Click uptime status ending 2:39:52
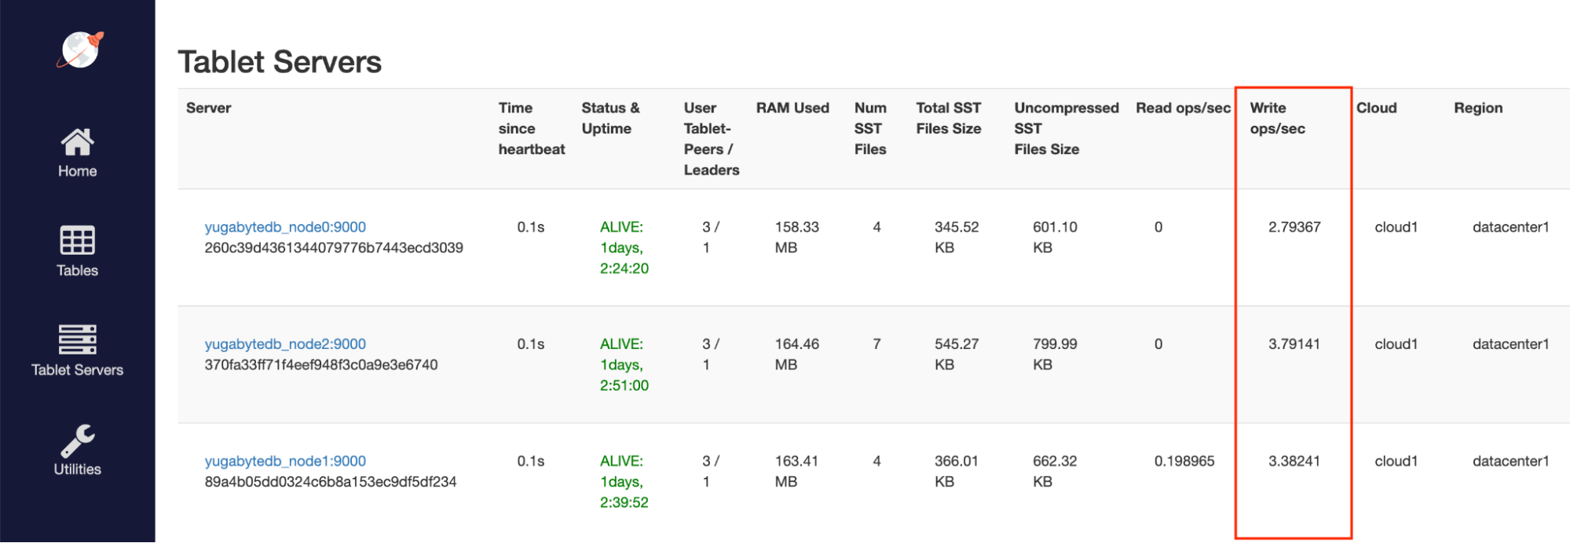1570x543 pixels. point(624,482)
